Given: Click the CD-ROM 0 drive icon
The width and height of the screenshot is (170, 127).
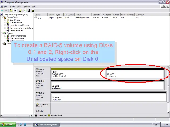Looking at the screenshot, I should tap(37, 105).
